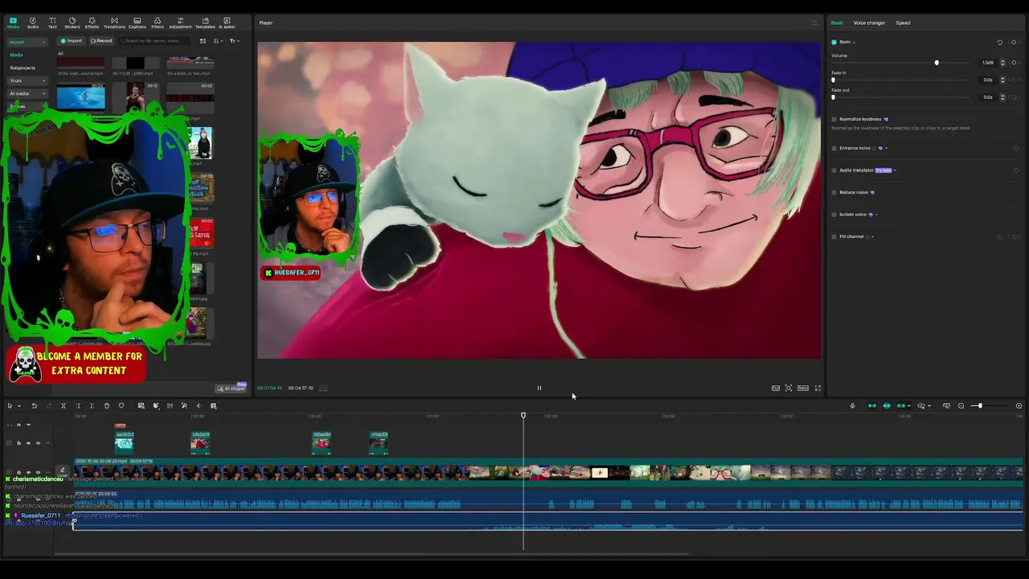Delete the selected clip
Screen dimensions: 1029x579
click(x=106, y=405)
